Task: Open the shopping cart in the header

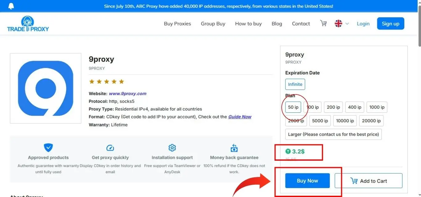Action: [x=323, y=23]
